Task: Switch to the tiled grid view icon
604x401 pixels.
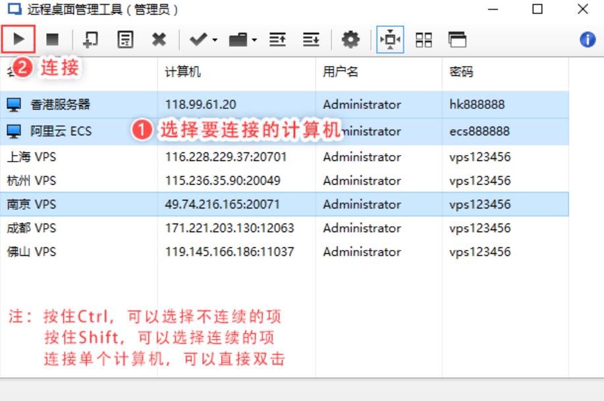Action: click(424, 40)
